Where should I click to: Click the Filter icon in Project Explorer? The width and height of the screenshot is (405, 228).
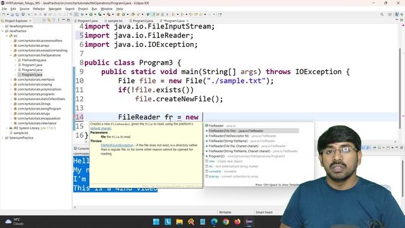click(x=54, y=20)
